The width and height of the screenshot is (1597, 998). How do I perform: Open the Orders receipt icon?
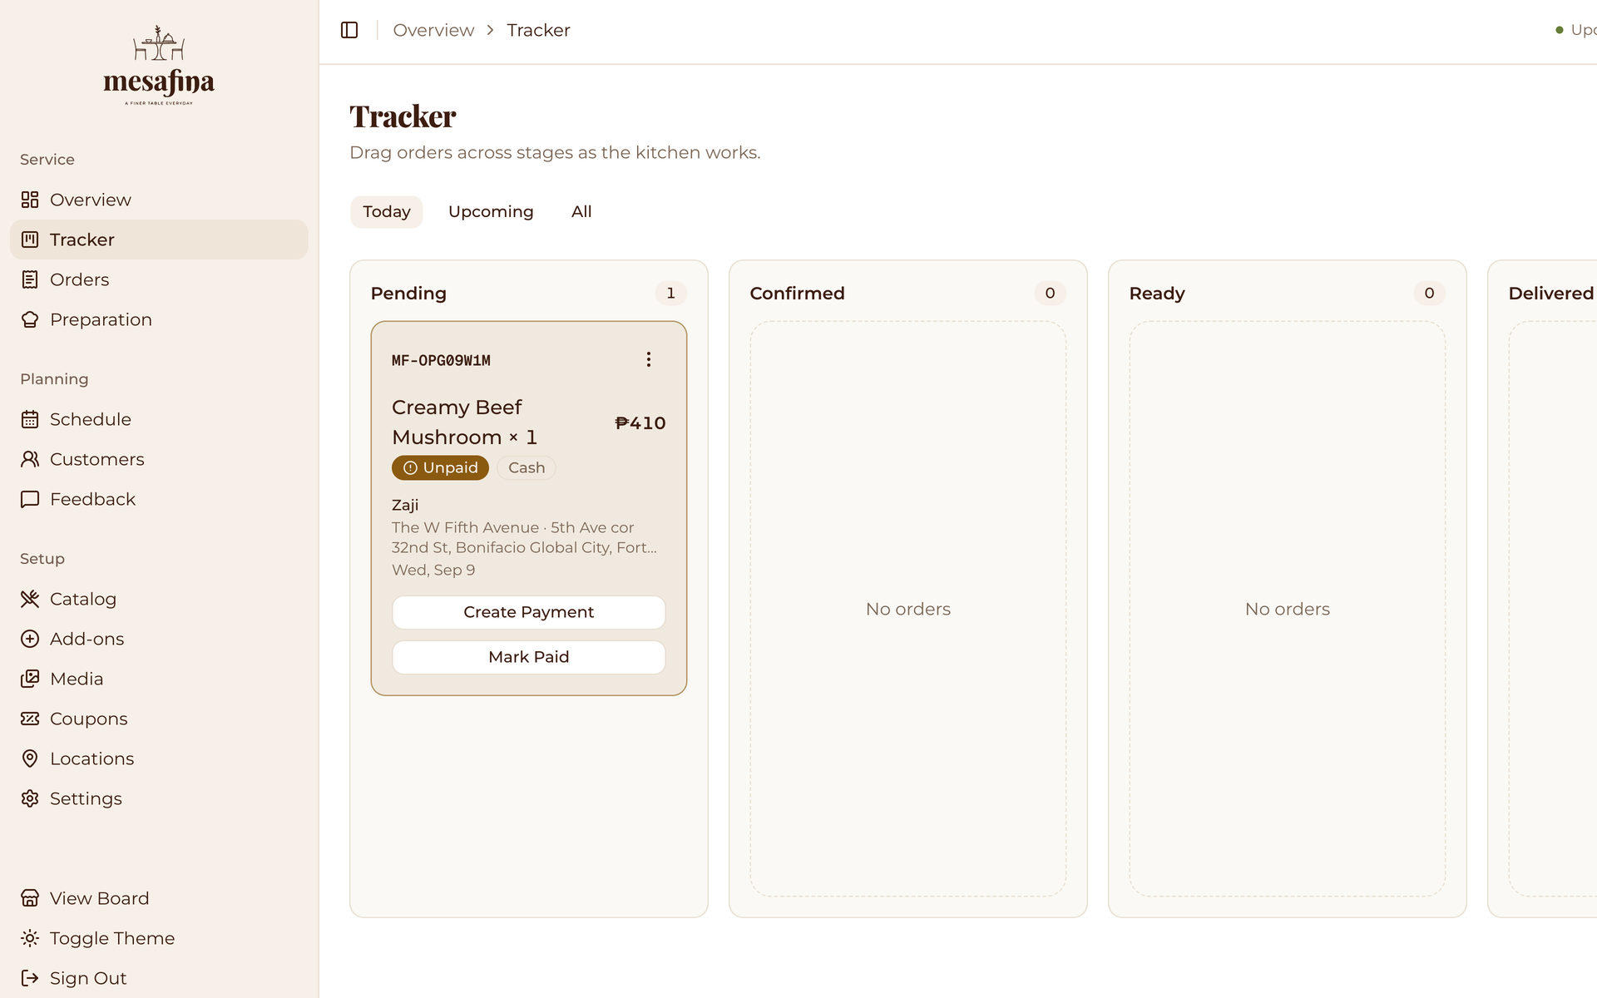(30, 279)
